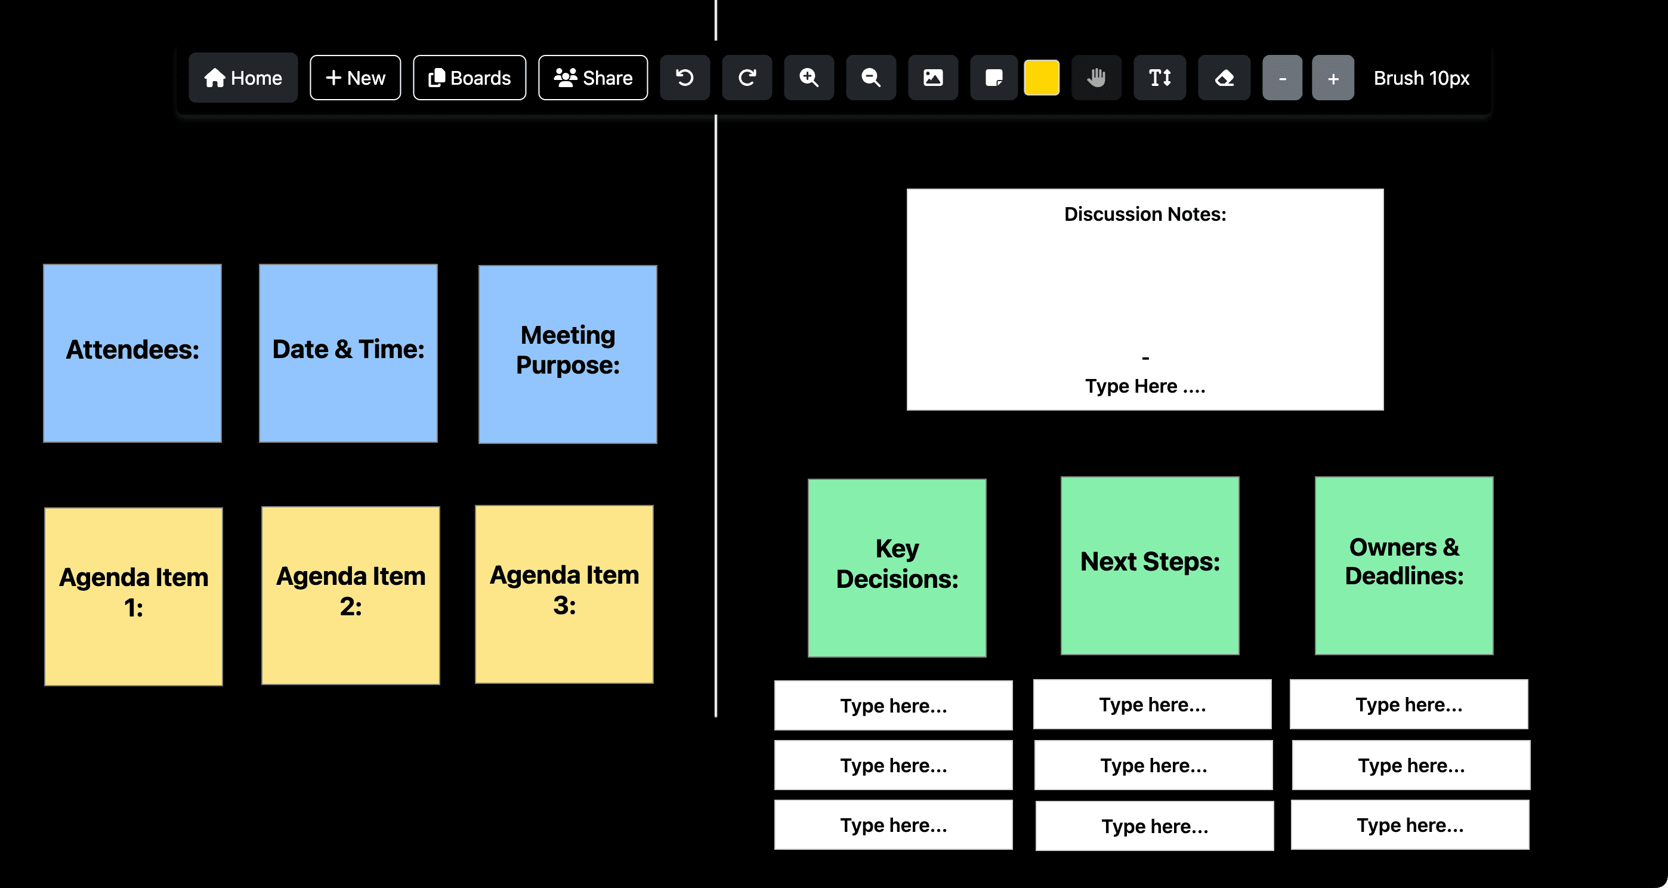Decrease brush size with minus button
The width and height of the screenshot is (1668, 888).
(x=1282, y=78)
